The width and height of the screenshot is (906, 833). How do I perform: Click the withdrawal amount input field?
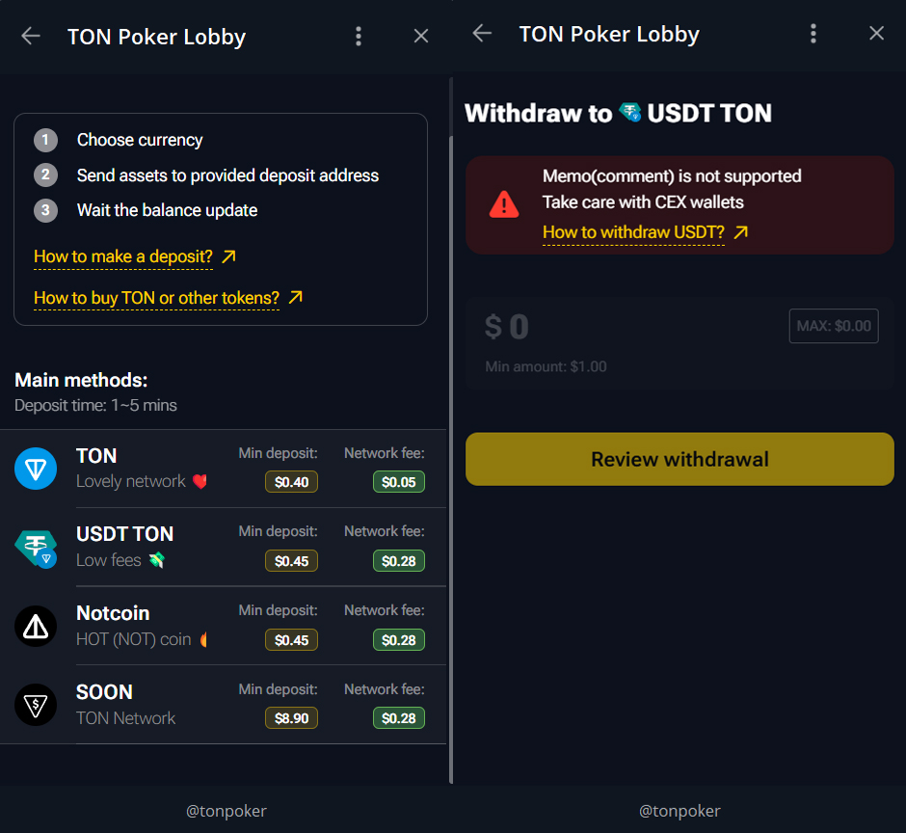coord(626,328)
